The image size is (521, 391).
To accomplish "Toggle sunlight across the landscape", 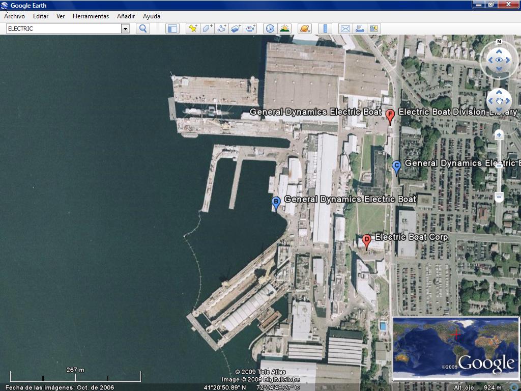I will tap(284, 29).
